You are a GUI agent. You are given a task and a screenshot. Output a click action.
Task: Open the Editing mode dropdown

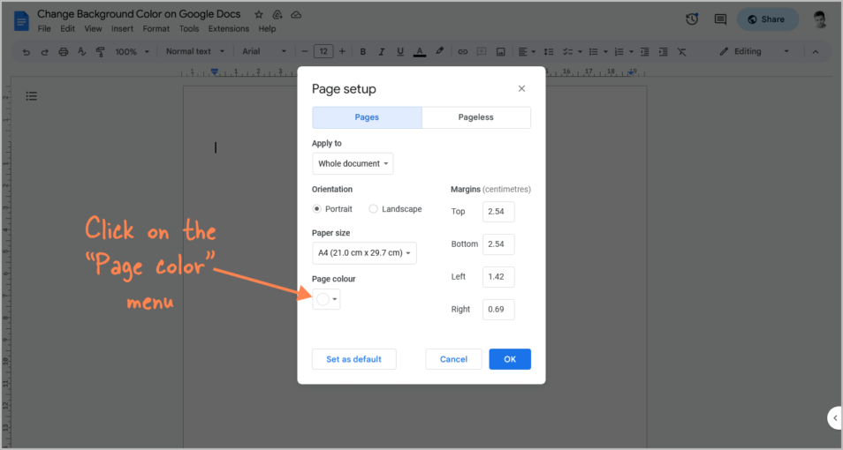tap(755, 51)
